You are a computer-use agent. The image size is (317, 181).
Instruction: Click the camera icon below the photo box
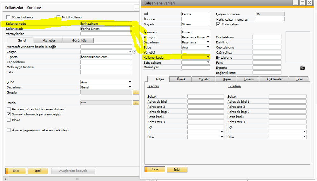(302, 68)
